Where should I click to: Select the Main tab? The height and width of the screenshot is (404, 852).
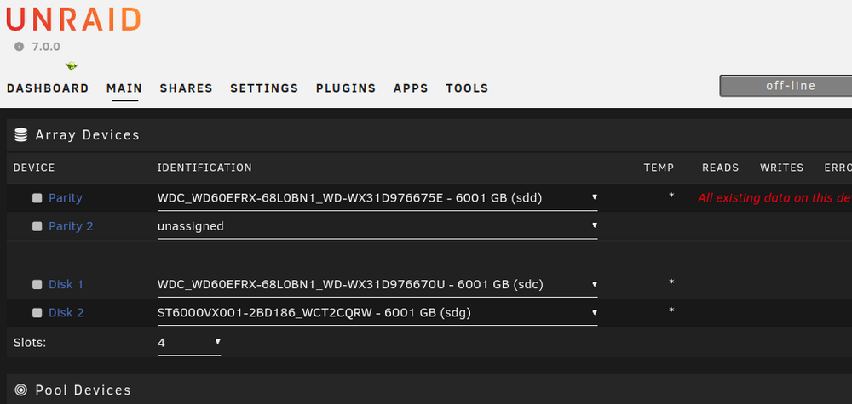[124, 88]
